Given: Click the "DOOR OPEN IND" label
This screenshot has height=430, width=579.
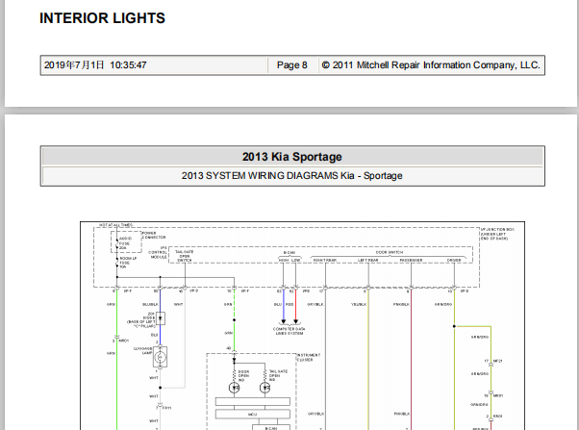Looking at the screenshot, I should (243, 376).
